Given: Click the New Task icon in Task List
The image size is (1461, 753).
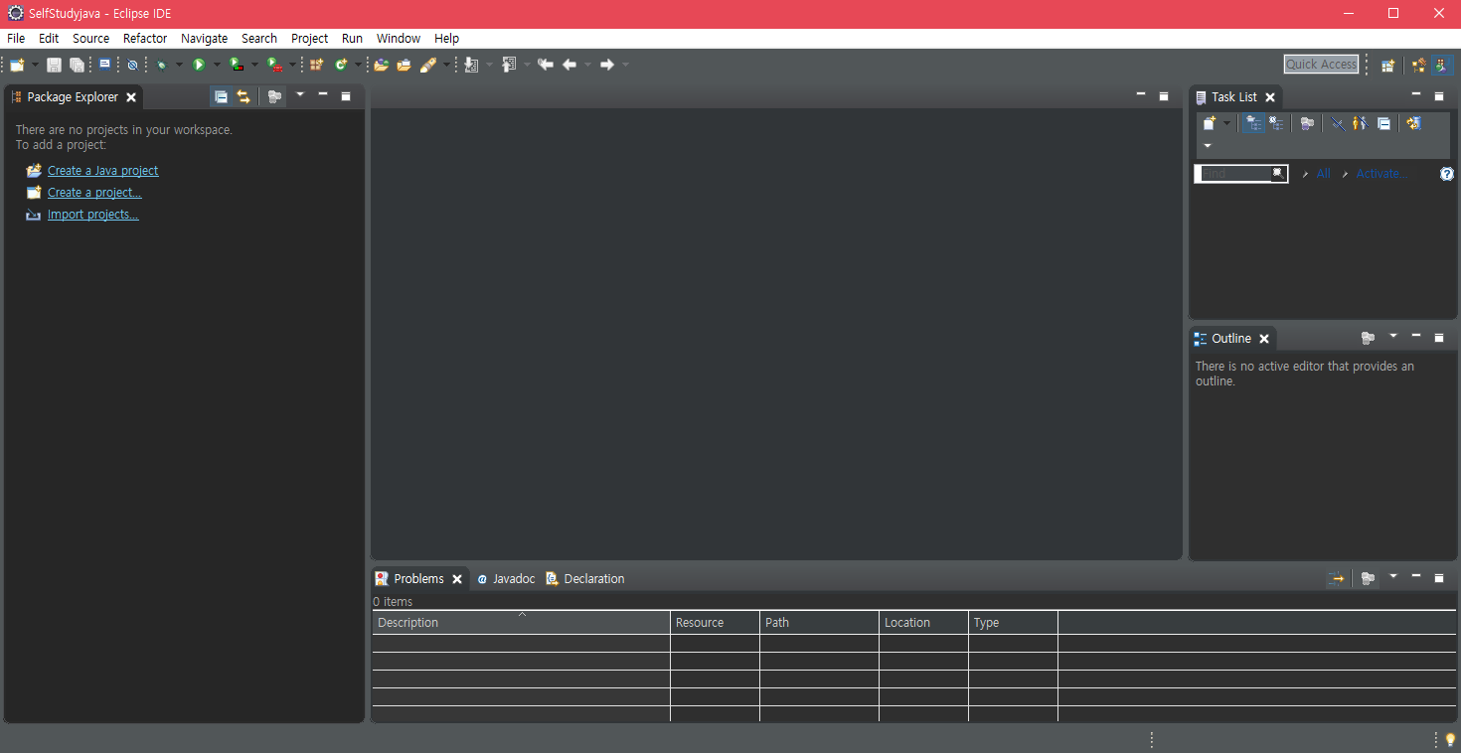Looking at the screenshot, I should (1210, 123).
